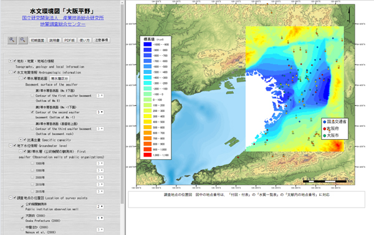374x235 pixels.
Task: Collapse the Hydrogeologic information node
Action: pos(11,72)
